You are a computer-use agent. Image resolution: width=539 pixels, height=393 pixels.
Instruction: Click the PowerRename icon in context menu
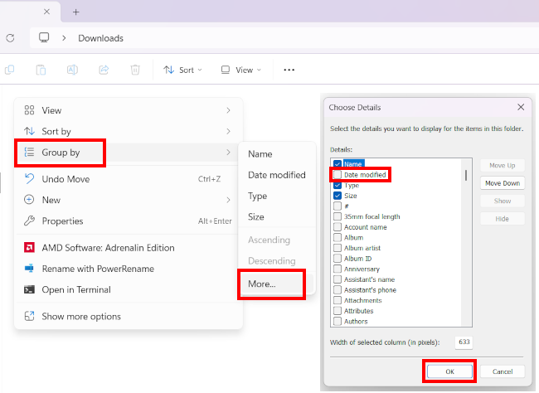(x=29, y=269)
